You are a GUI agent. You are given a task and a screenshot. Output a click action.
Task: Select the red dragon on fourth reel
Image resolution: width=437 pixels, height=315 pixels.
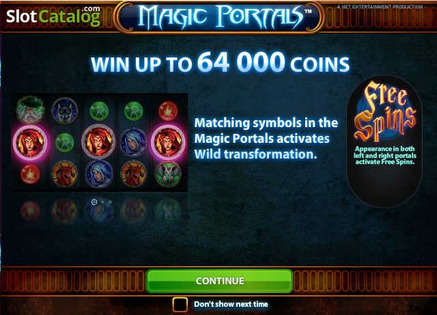pyautogui.click(x=133, y=174)
